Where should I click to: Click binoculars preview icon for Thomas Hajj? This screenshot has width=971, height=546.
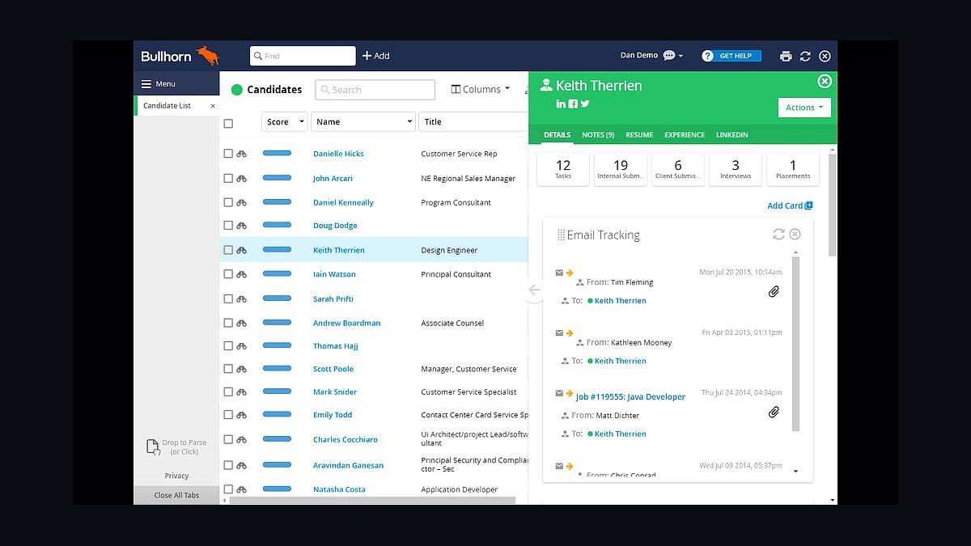coord(241,346)
